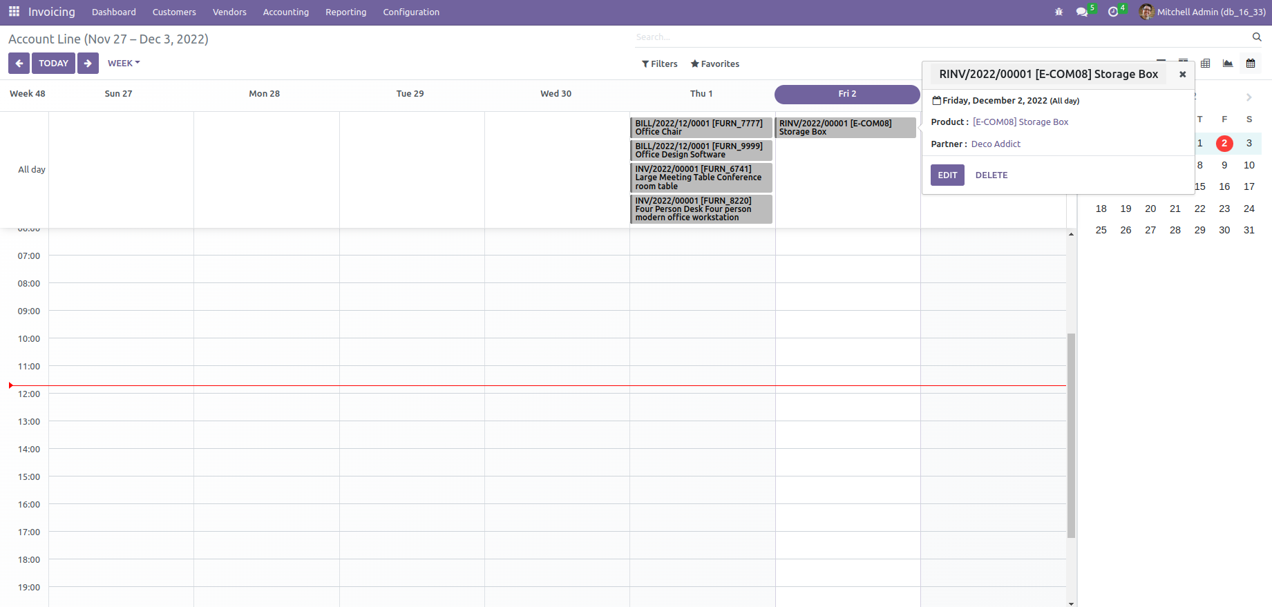Expand the WEEK scale dropdown

[x=124, y=63]
